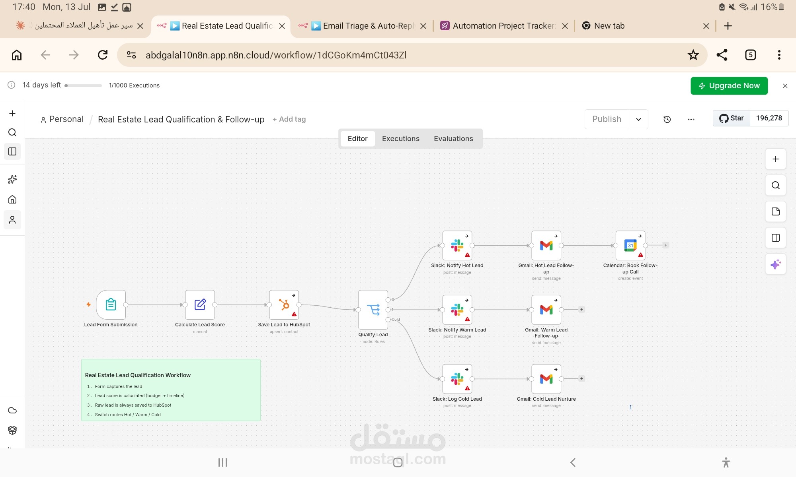The width and height of the screenshot is (796, 477).
Task: Share the current page
Action: 722,55
